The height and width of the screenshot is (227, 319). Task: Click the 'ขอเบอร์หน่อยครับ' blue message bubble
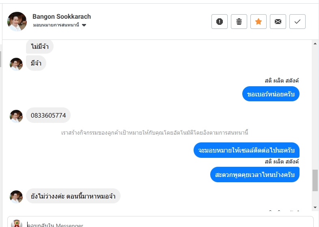[x=271, y=94]
